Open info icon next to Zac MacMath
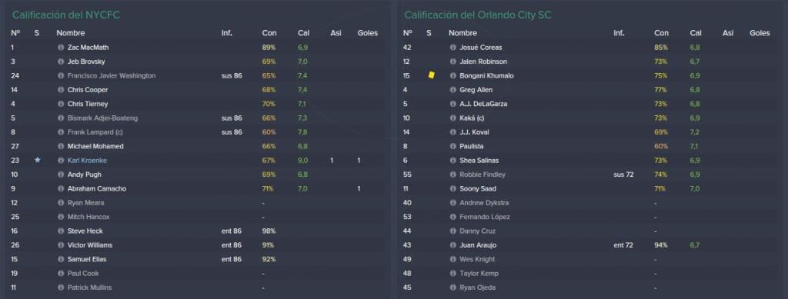The image size is (788, 299). [61, 47]
